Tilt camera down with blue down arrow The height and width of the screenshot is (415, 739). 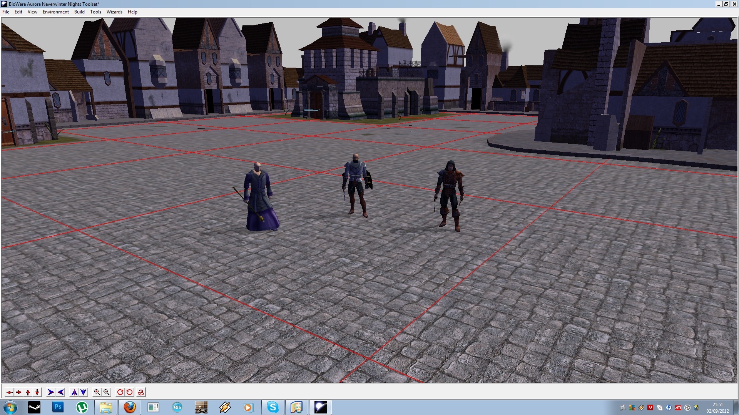click(x=84, y=392)
